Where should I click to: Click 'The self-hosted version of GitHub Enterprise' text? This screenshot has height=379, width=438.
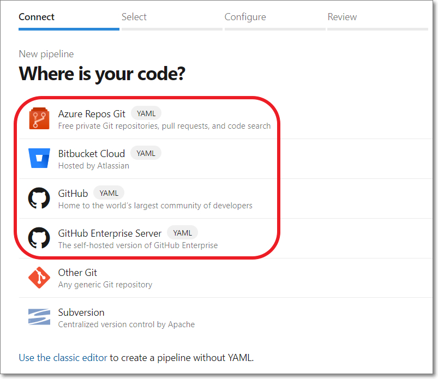pos(137,245)
